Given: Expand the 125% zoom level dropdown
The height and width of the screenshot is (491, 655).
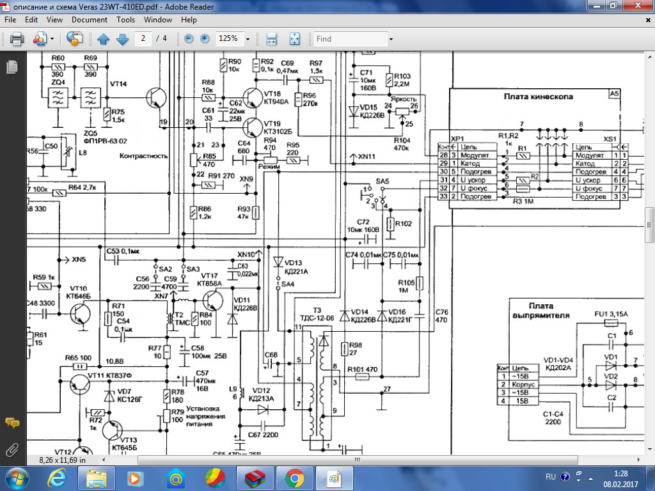Looking at the screenshot, I should (247, 39).
